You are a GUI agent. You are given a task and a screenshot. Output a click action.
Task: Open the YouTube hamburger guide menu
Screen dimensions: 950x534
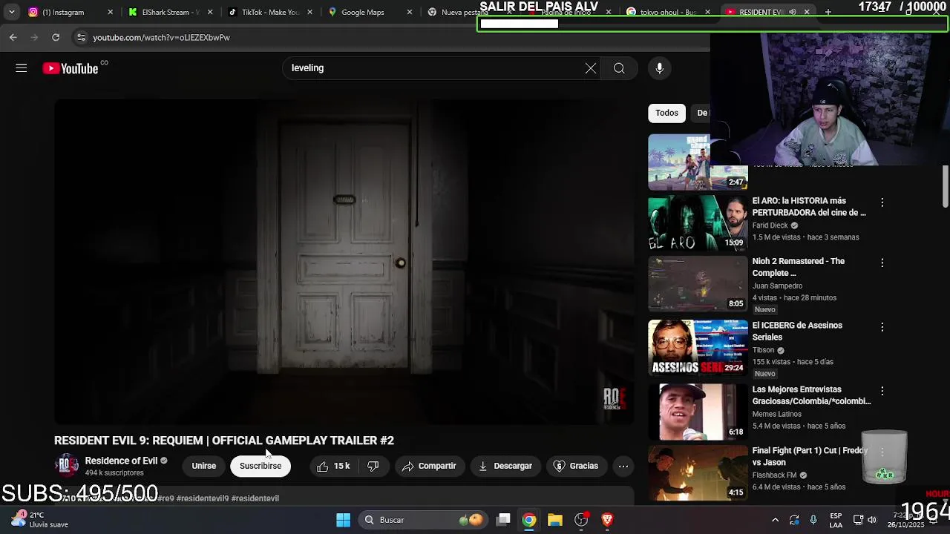tap(21, 68)
